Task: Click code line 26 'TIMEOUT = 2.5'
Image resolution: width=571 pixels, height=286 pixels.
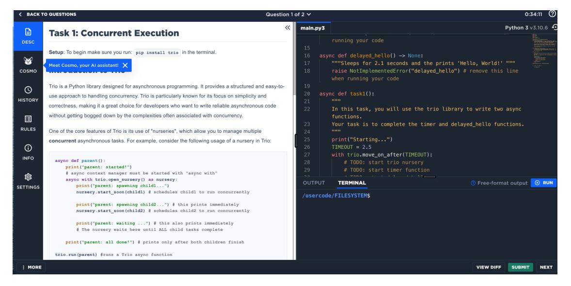Action: point(351,147)
